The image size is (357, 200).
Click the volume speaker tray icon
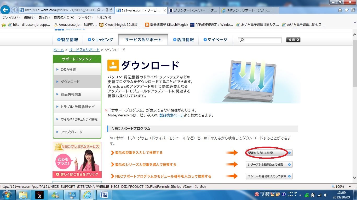(326, 195)
